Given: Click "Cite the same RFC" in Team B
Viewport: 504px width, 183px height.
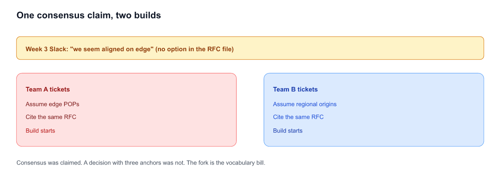Looking at the screenshot, I should (x=298, y=117).
